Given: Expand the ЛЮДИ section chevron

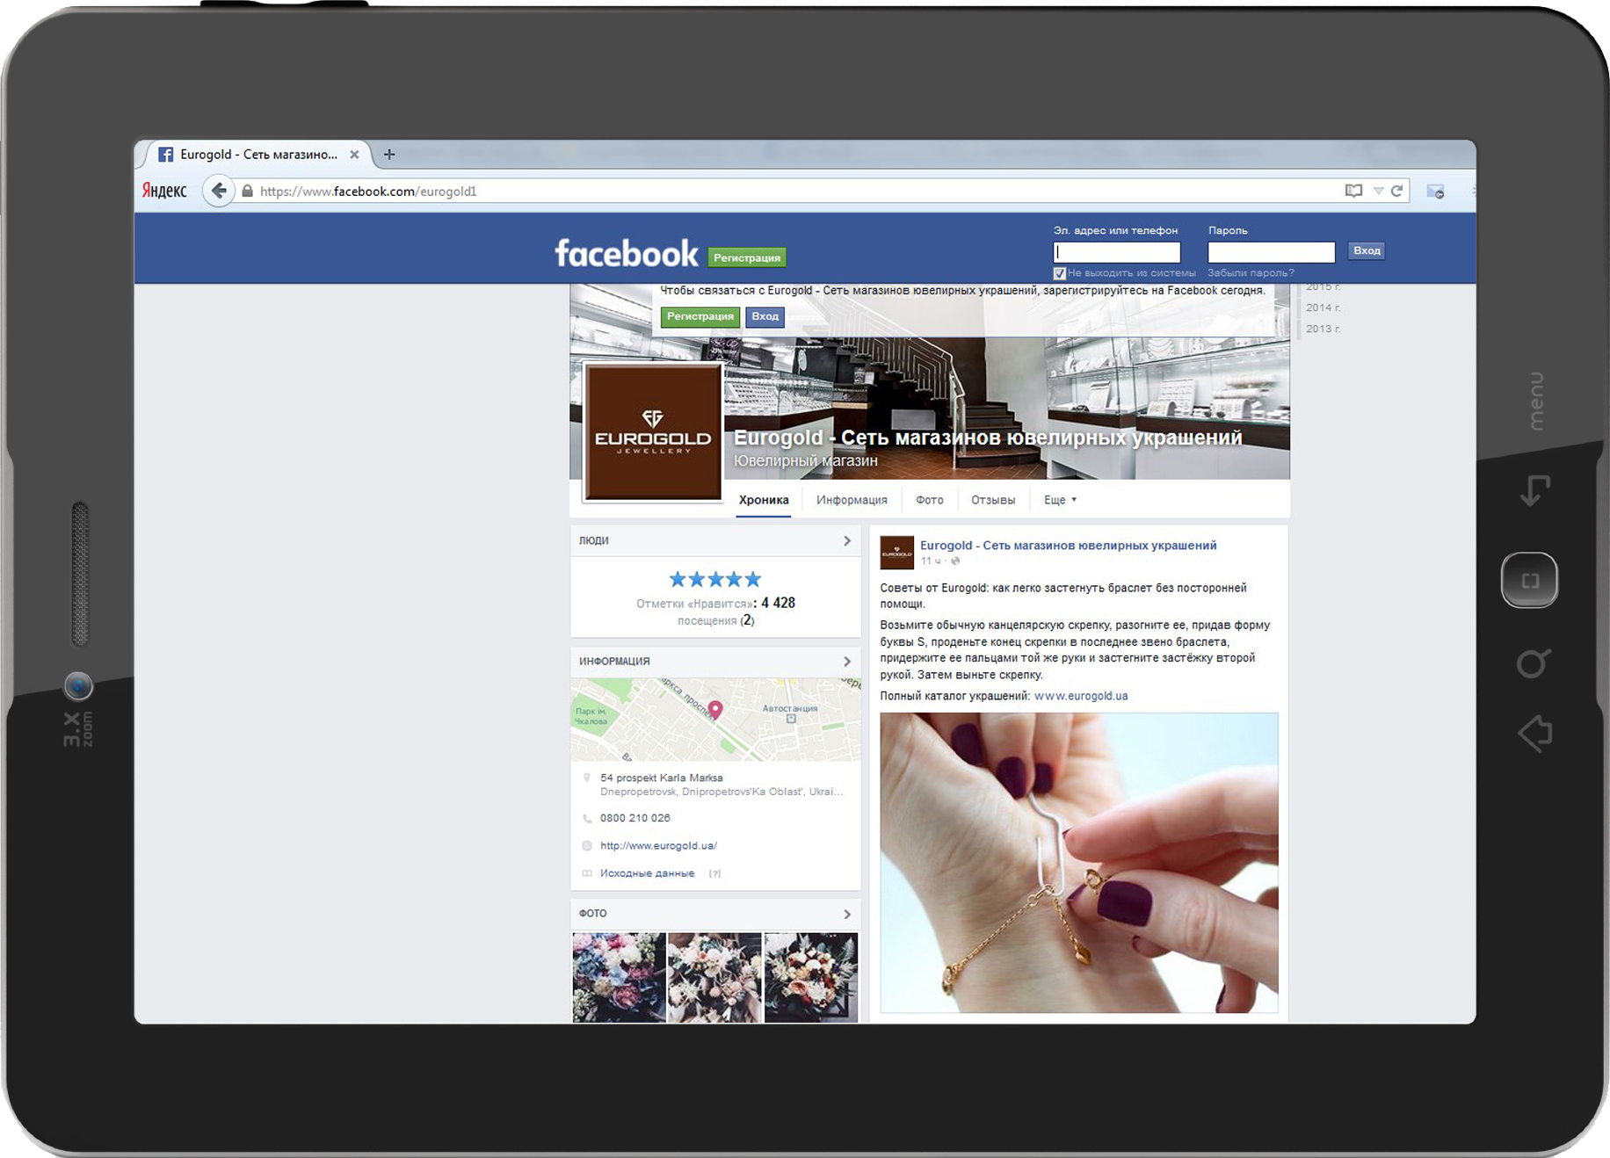Looking at the screenshot, I should click(846, 540).
